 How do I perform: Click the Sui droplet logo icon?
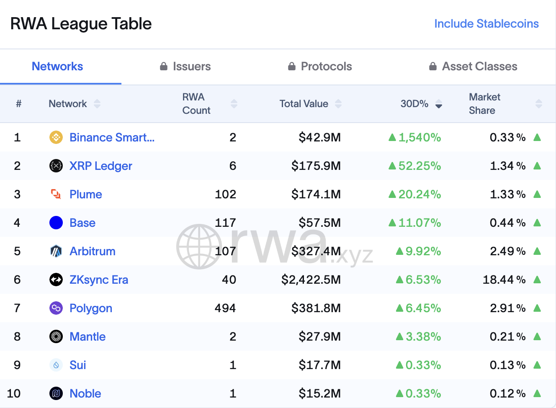tap(56, 365)
